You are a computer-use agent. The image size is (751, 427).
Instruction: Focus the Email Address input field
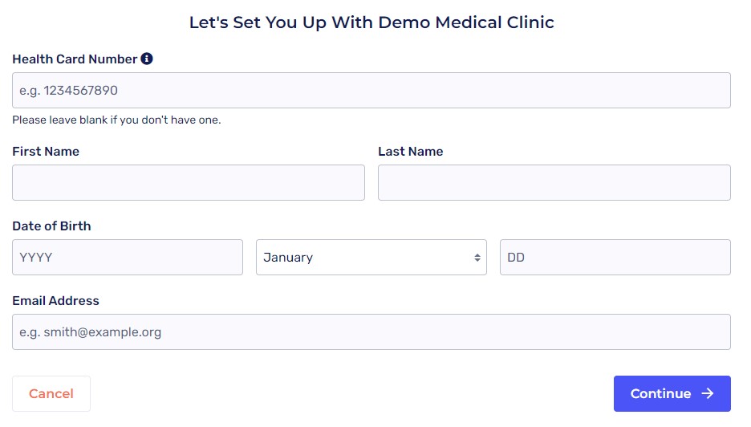[x=371, y=331]
